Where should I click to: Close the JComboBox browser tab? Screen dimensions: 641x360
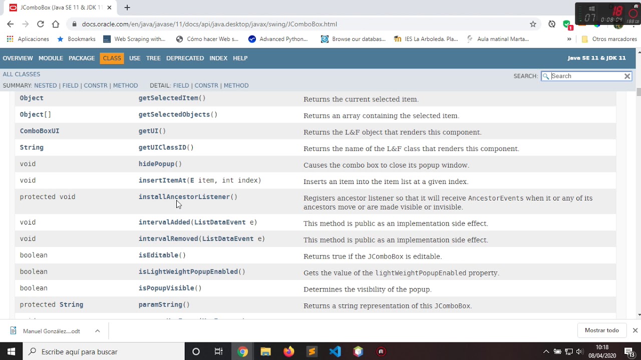[109, 7]
